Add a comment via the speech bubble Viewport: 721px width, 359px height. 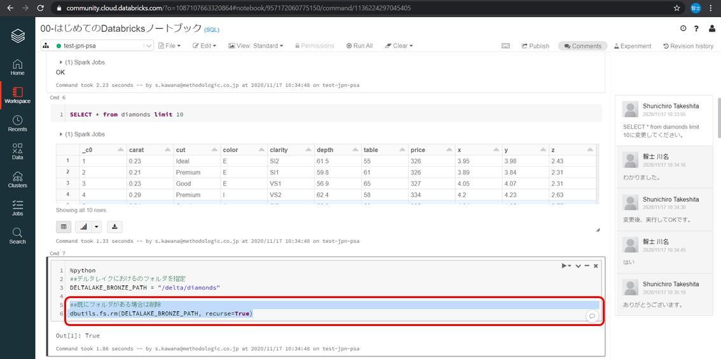pos(593,316)
